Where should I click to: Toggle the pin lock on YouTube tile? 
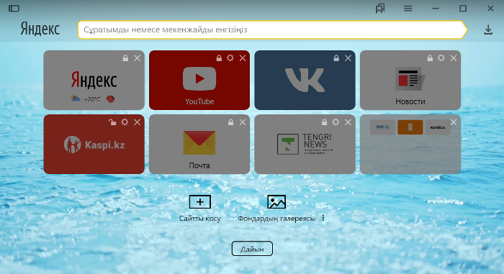click(219, 58)
